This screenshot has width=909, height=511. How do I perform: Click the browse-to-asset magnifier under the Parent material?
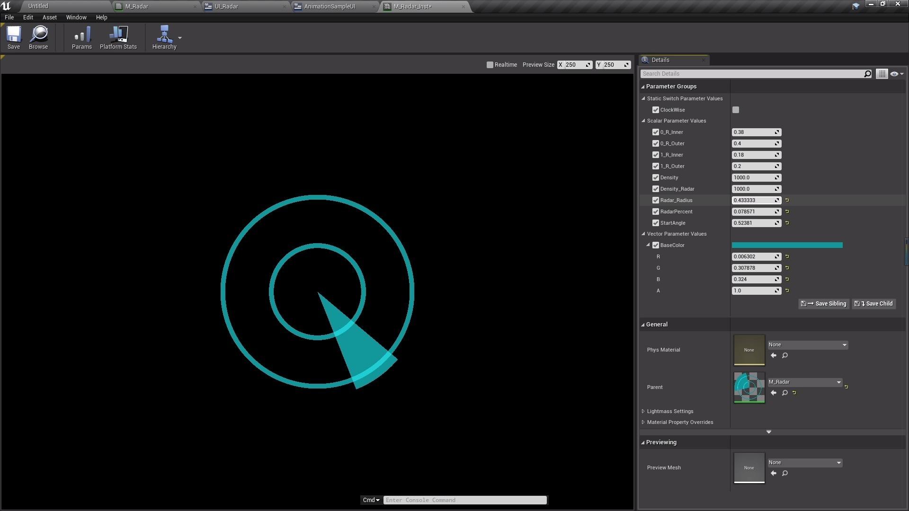(x=784, y=393)
